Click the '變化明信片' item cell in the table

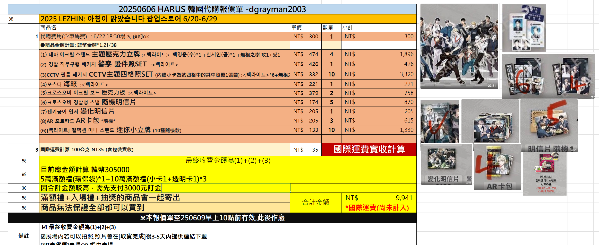165,111
